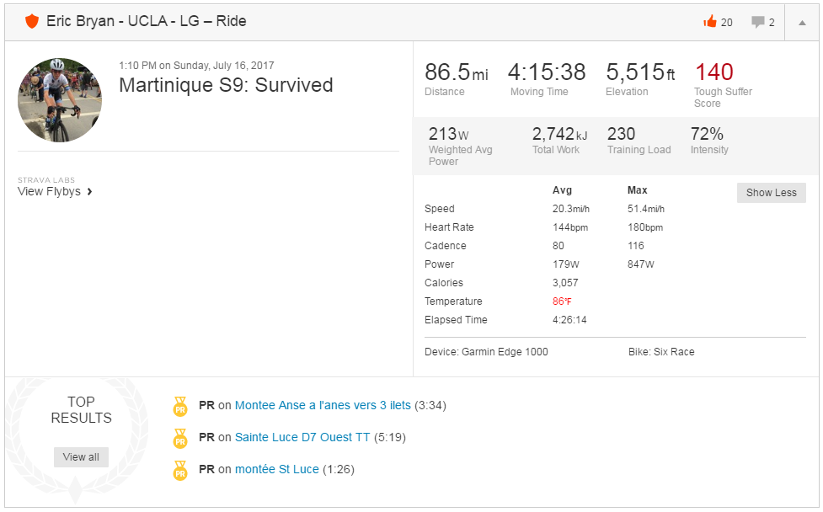Click the Show Less button
Viewport: 823px width, 512px height.
coord(771,193)
